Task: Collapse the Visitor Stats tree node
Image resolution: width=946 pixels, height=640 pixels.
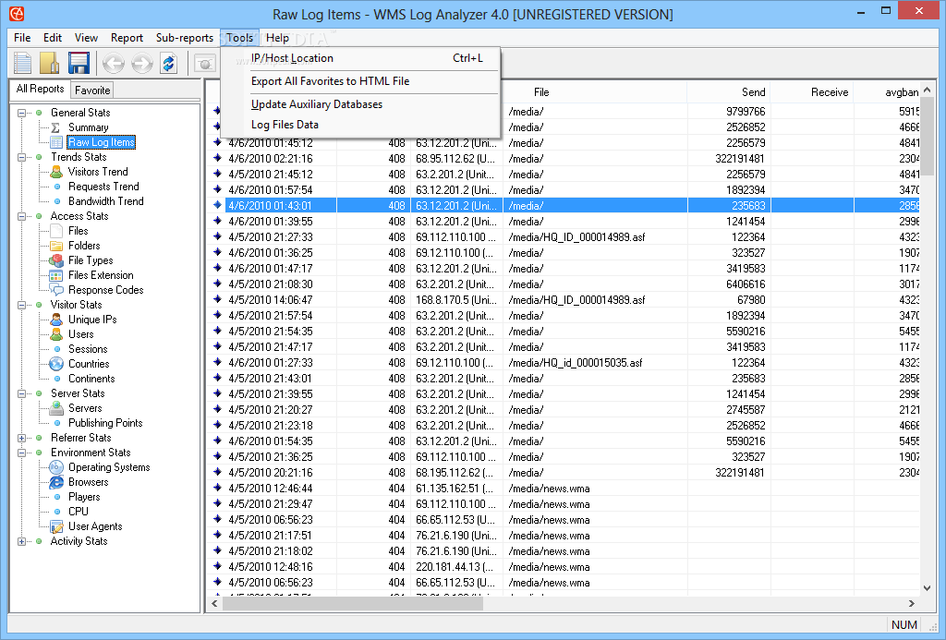Action: click(x=22, y=305)
